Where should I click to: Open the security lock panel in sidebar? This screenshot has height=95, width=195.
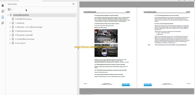coord(3,5)
